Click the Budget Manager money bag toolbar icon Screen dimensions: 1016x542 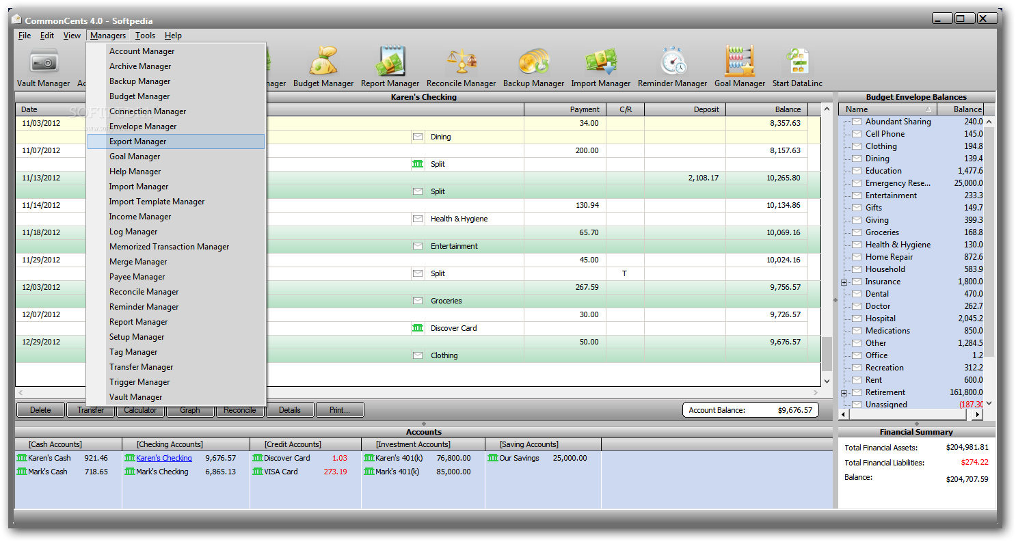click(323, 62)
